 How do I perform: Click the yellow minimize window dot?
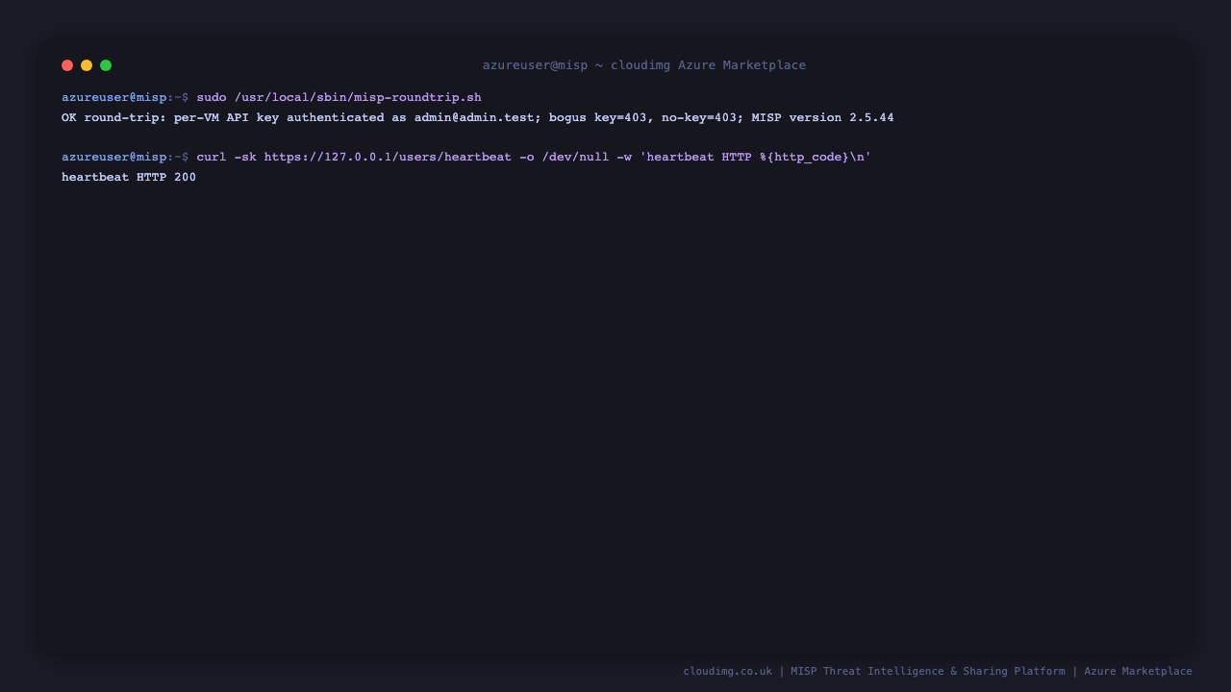coord(87,65)
